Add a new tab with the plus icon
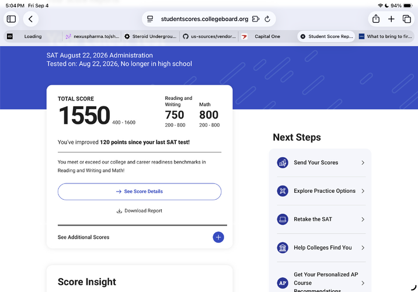This screenshot has height=292, width=418. tap(391, 19)
